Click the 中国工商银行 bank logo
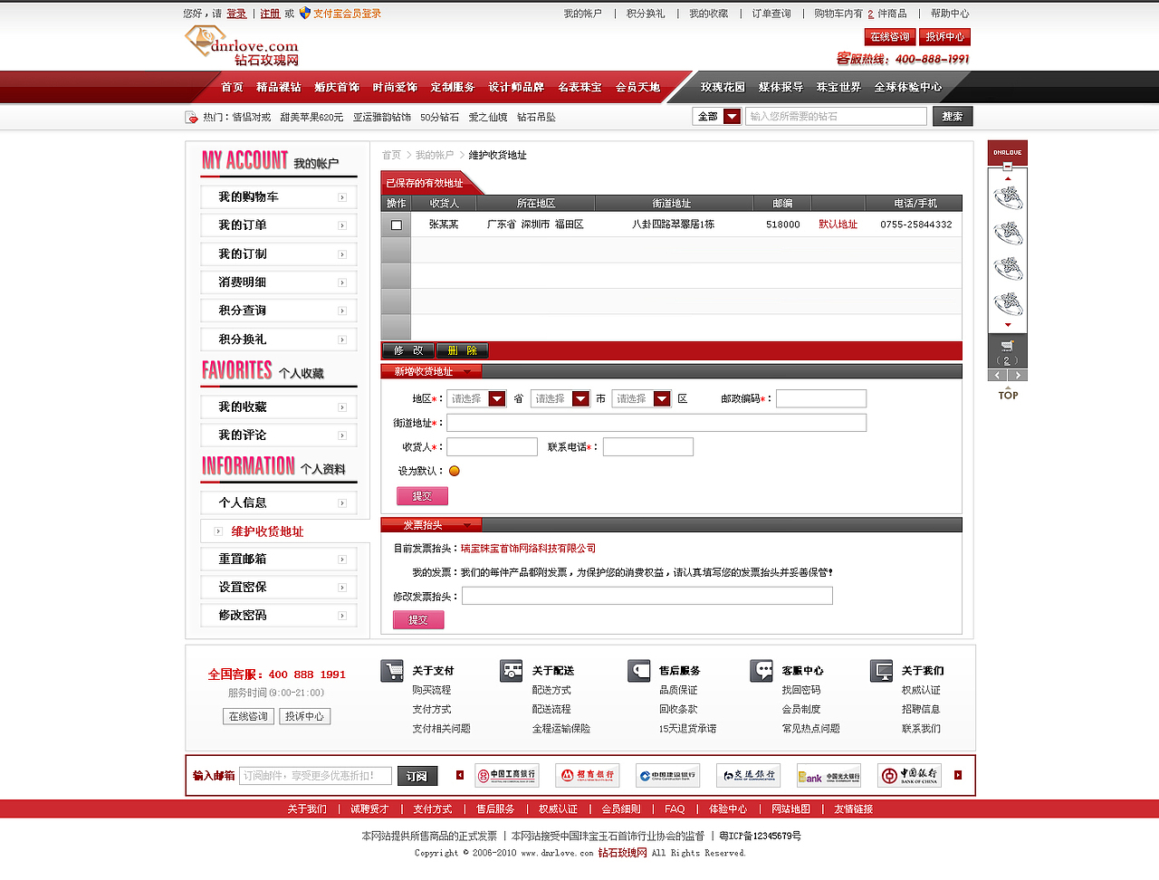The image size is (1159, 880). tap(507, 775)
